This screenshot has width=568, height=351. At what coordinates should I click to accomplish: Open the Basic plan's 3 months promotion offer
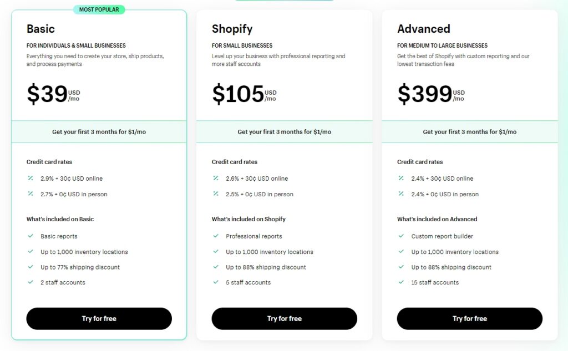pos(99,131)
